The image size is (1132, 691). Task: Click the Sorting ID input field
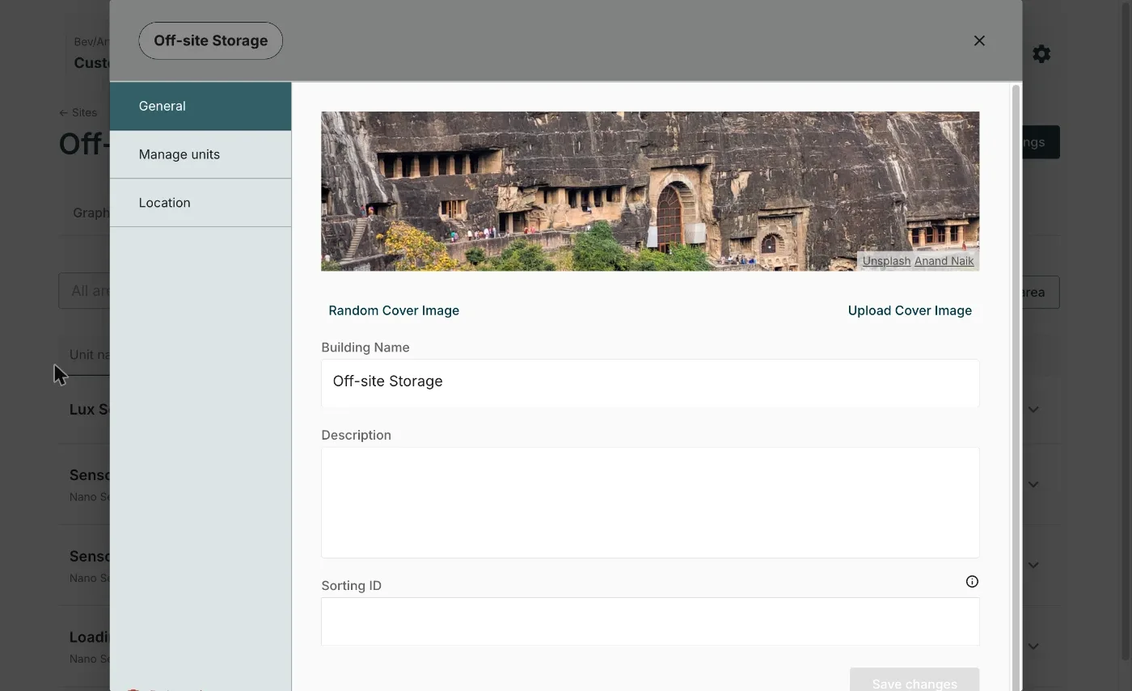tap(650, 621)
